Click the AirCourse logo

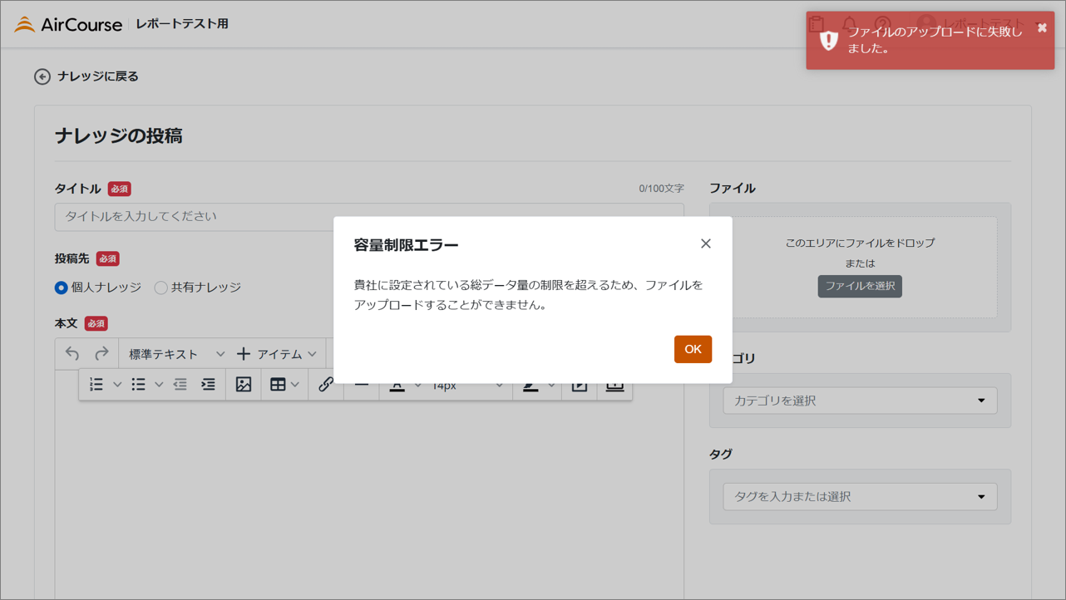[68, 24]
